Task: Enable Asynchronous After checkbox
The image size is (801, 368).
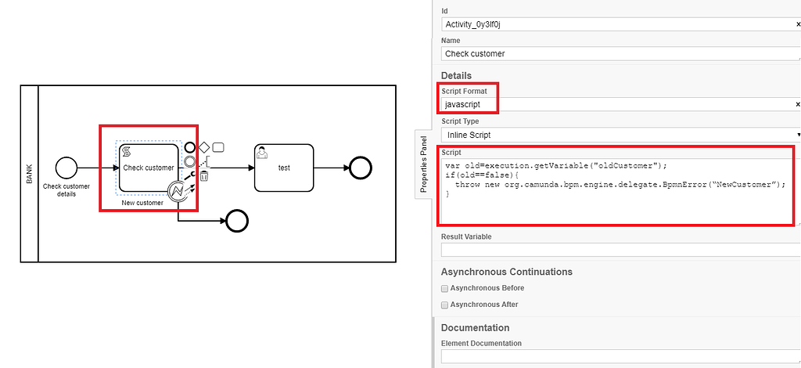Action: [444, 305]
